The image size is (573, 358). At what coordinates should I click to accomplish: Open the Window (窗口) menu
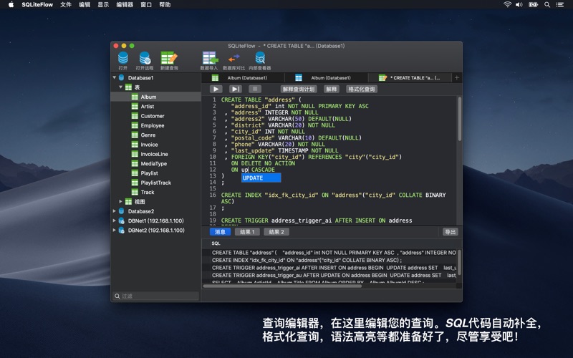(x=146, y=4)
